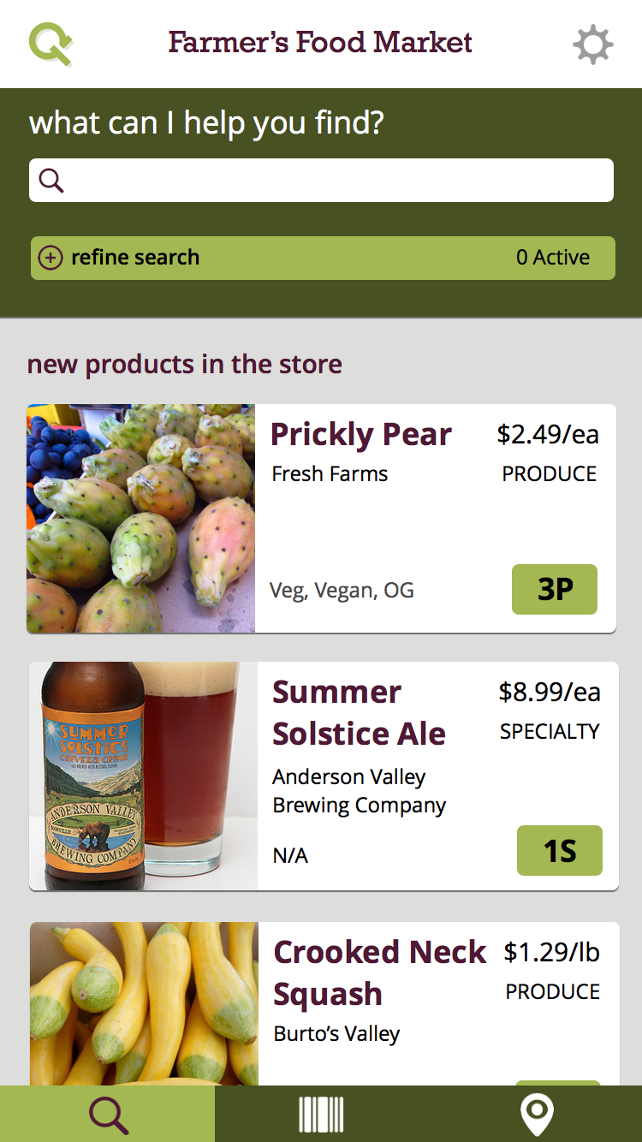
Task: Click the Farmer's Food Market header title
Action: pyautogui.click(x=320, y=42)
